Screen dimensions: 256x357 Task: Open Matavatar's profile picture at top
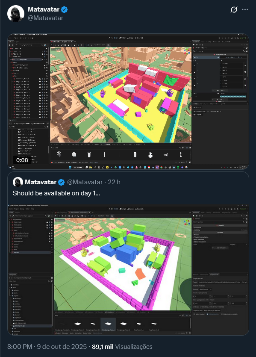coord(16,14)
